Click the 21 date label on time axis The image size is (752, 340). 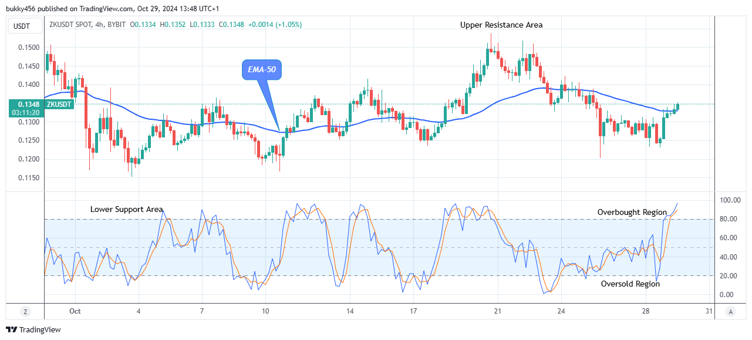tap(498, 311)
